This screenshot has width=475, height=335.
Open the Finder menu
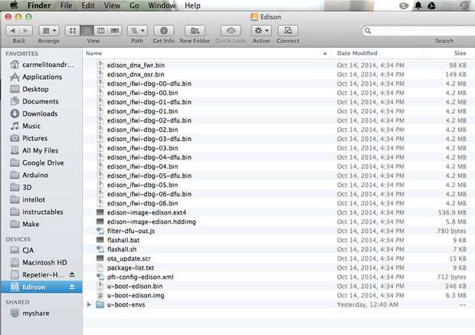pyautogui.click(x=39, y=5)
